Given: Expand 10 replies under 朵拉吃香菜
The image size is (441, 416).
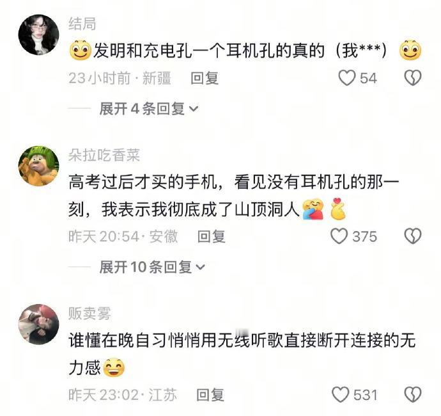Looking at the screenshot, I should [x=152, y=267].
